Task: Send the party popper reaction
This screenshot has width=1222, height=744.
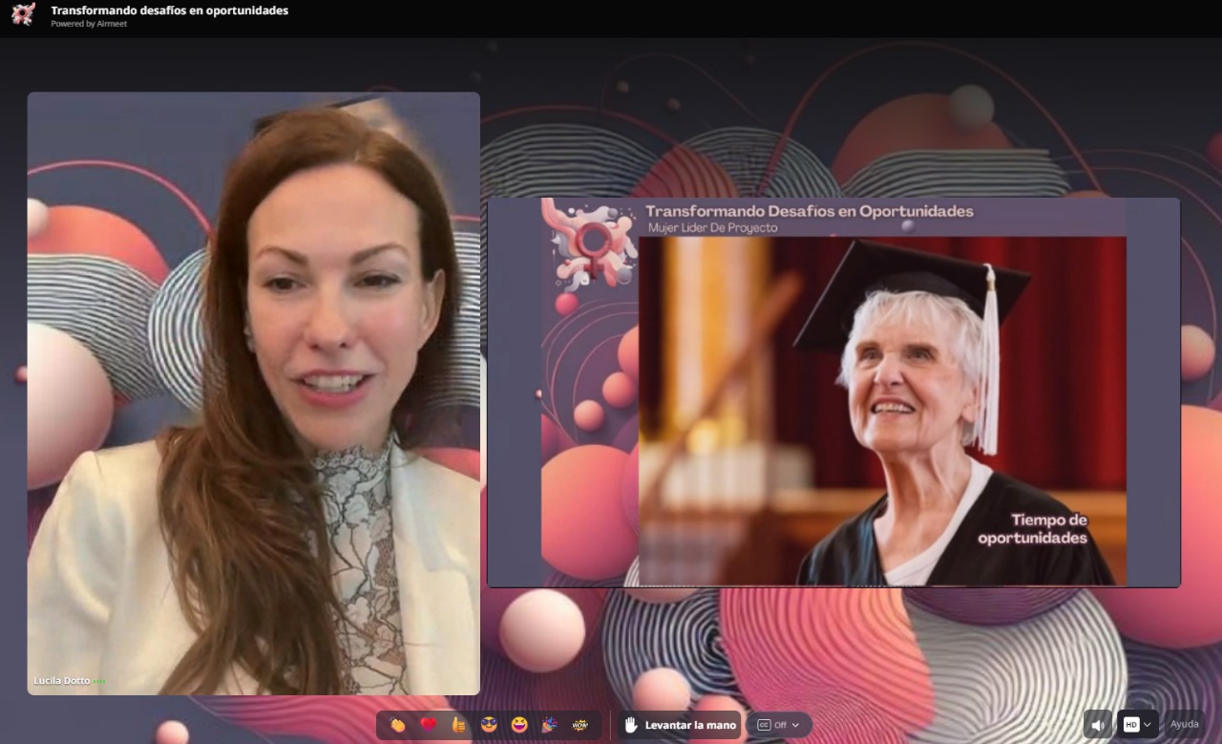Action: point(549,725)
